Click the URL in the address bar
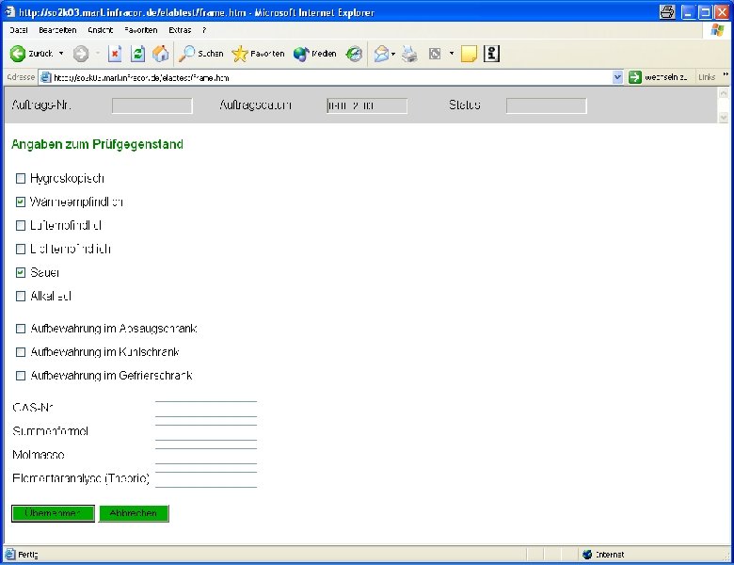 coord(141,78)
